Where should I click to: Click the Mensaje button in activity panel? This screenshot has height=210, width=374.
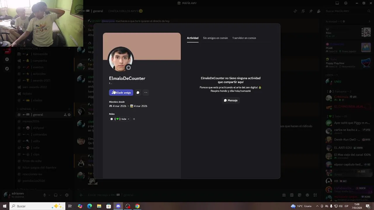(231, 100)
